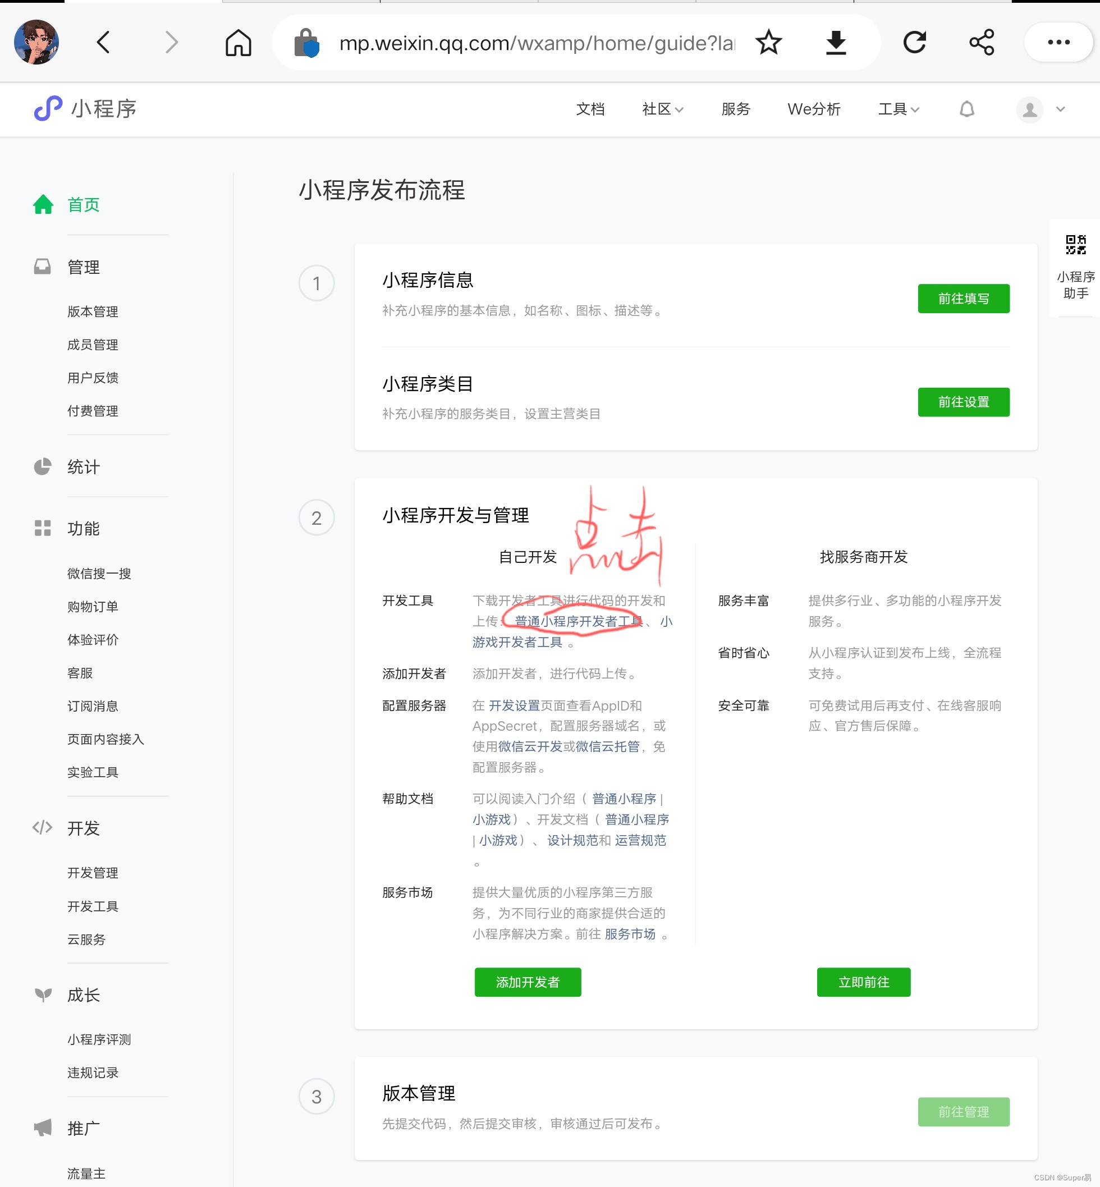Bookmark page with star icon
Screen dimensions: 1100x1187
pos(768,43)
